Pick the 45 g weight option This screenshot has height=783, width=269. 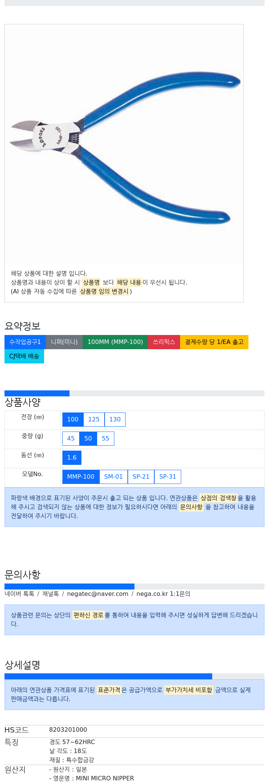(71, 439)
